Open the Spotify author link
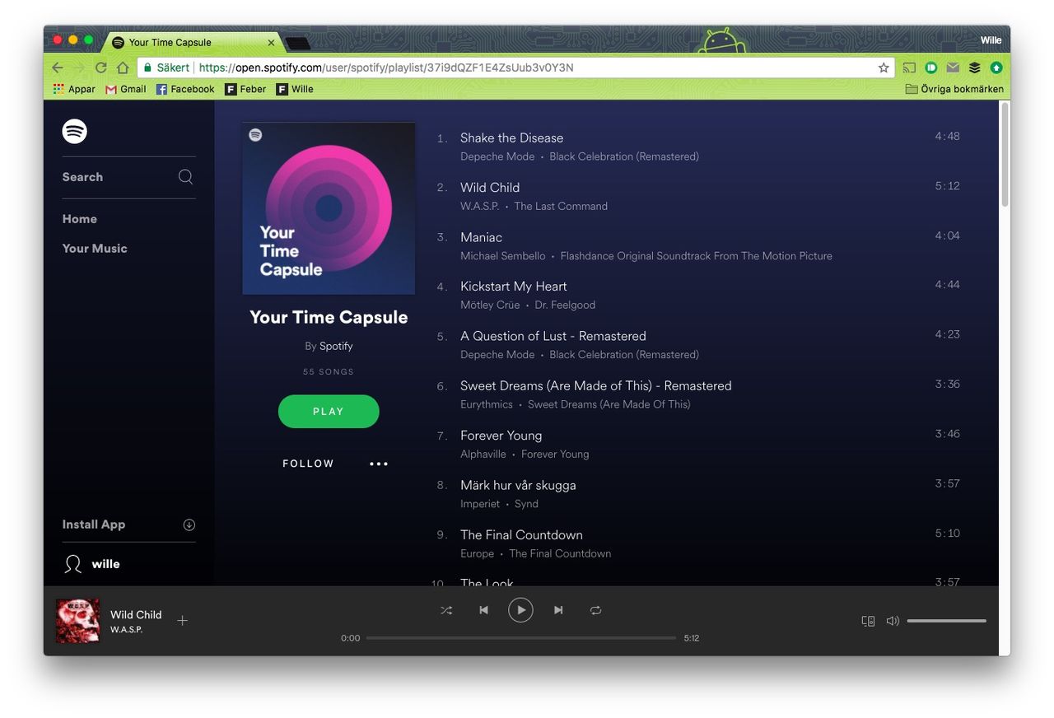Viewport: 1054px width, 718px height. [x=336, y=346]
